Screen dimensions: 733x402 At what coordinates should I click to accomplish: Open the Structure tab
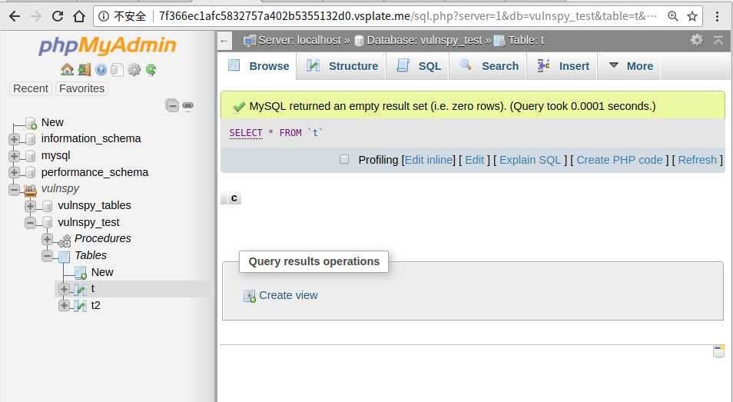coord(342,66)
